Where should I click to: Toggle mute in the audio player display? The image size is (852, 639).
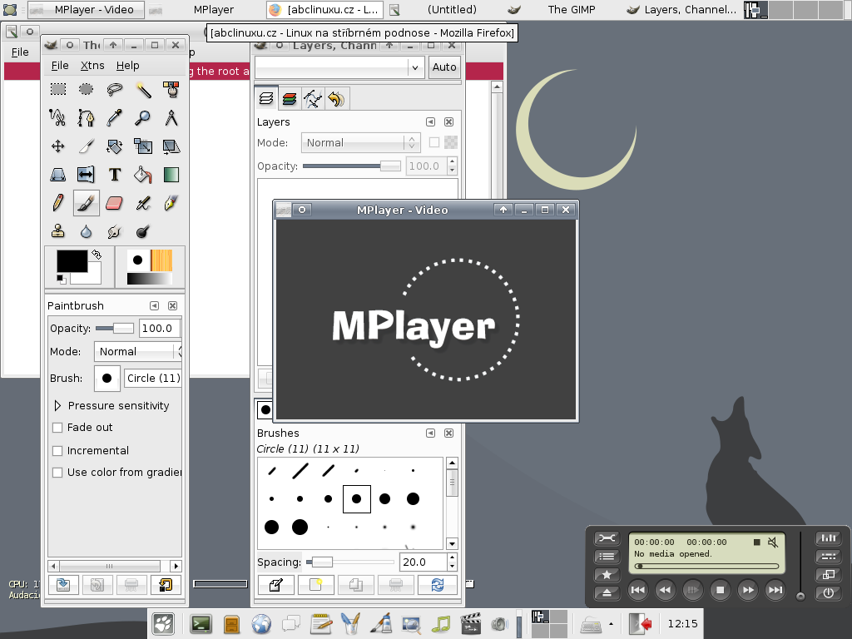pos(773,542)
